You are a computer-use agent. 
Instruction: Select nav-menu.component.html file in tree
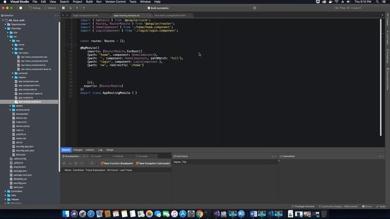[34, 61]
